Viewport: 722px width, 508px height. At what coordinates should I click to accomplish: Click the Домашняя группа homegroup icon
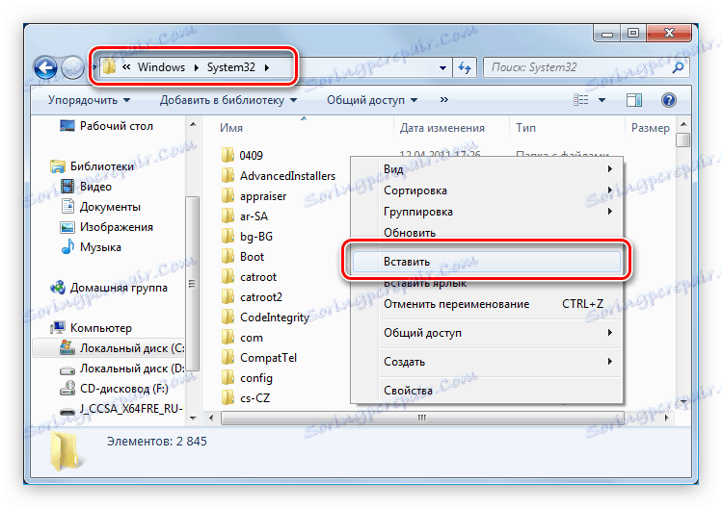point(58,288)
